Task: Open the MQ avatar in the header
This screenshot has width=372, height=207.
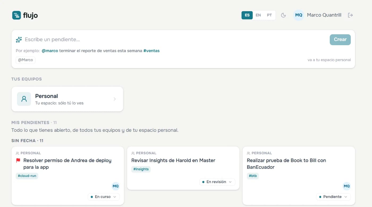Action: click(299, 15)
